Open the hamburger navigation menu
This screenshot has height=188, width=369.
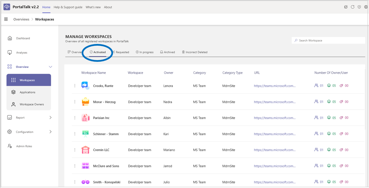6,19
